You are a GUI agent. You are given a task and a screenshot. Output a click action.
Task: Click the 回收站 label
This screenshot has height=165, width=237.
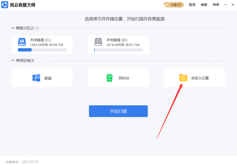pos(124,78)
